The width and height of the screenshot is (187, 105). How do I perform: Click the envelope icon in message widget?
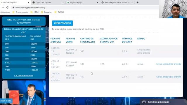[144, 102]
